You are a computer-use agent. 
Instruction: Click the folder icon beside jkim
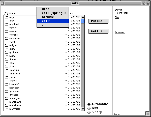tap(7, 63)
